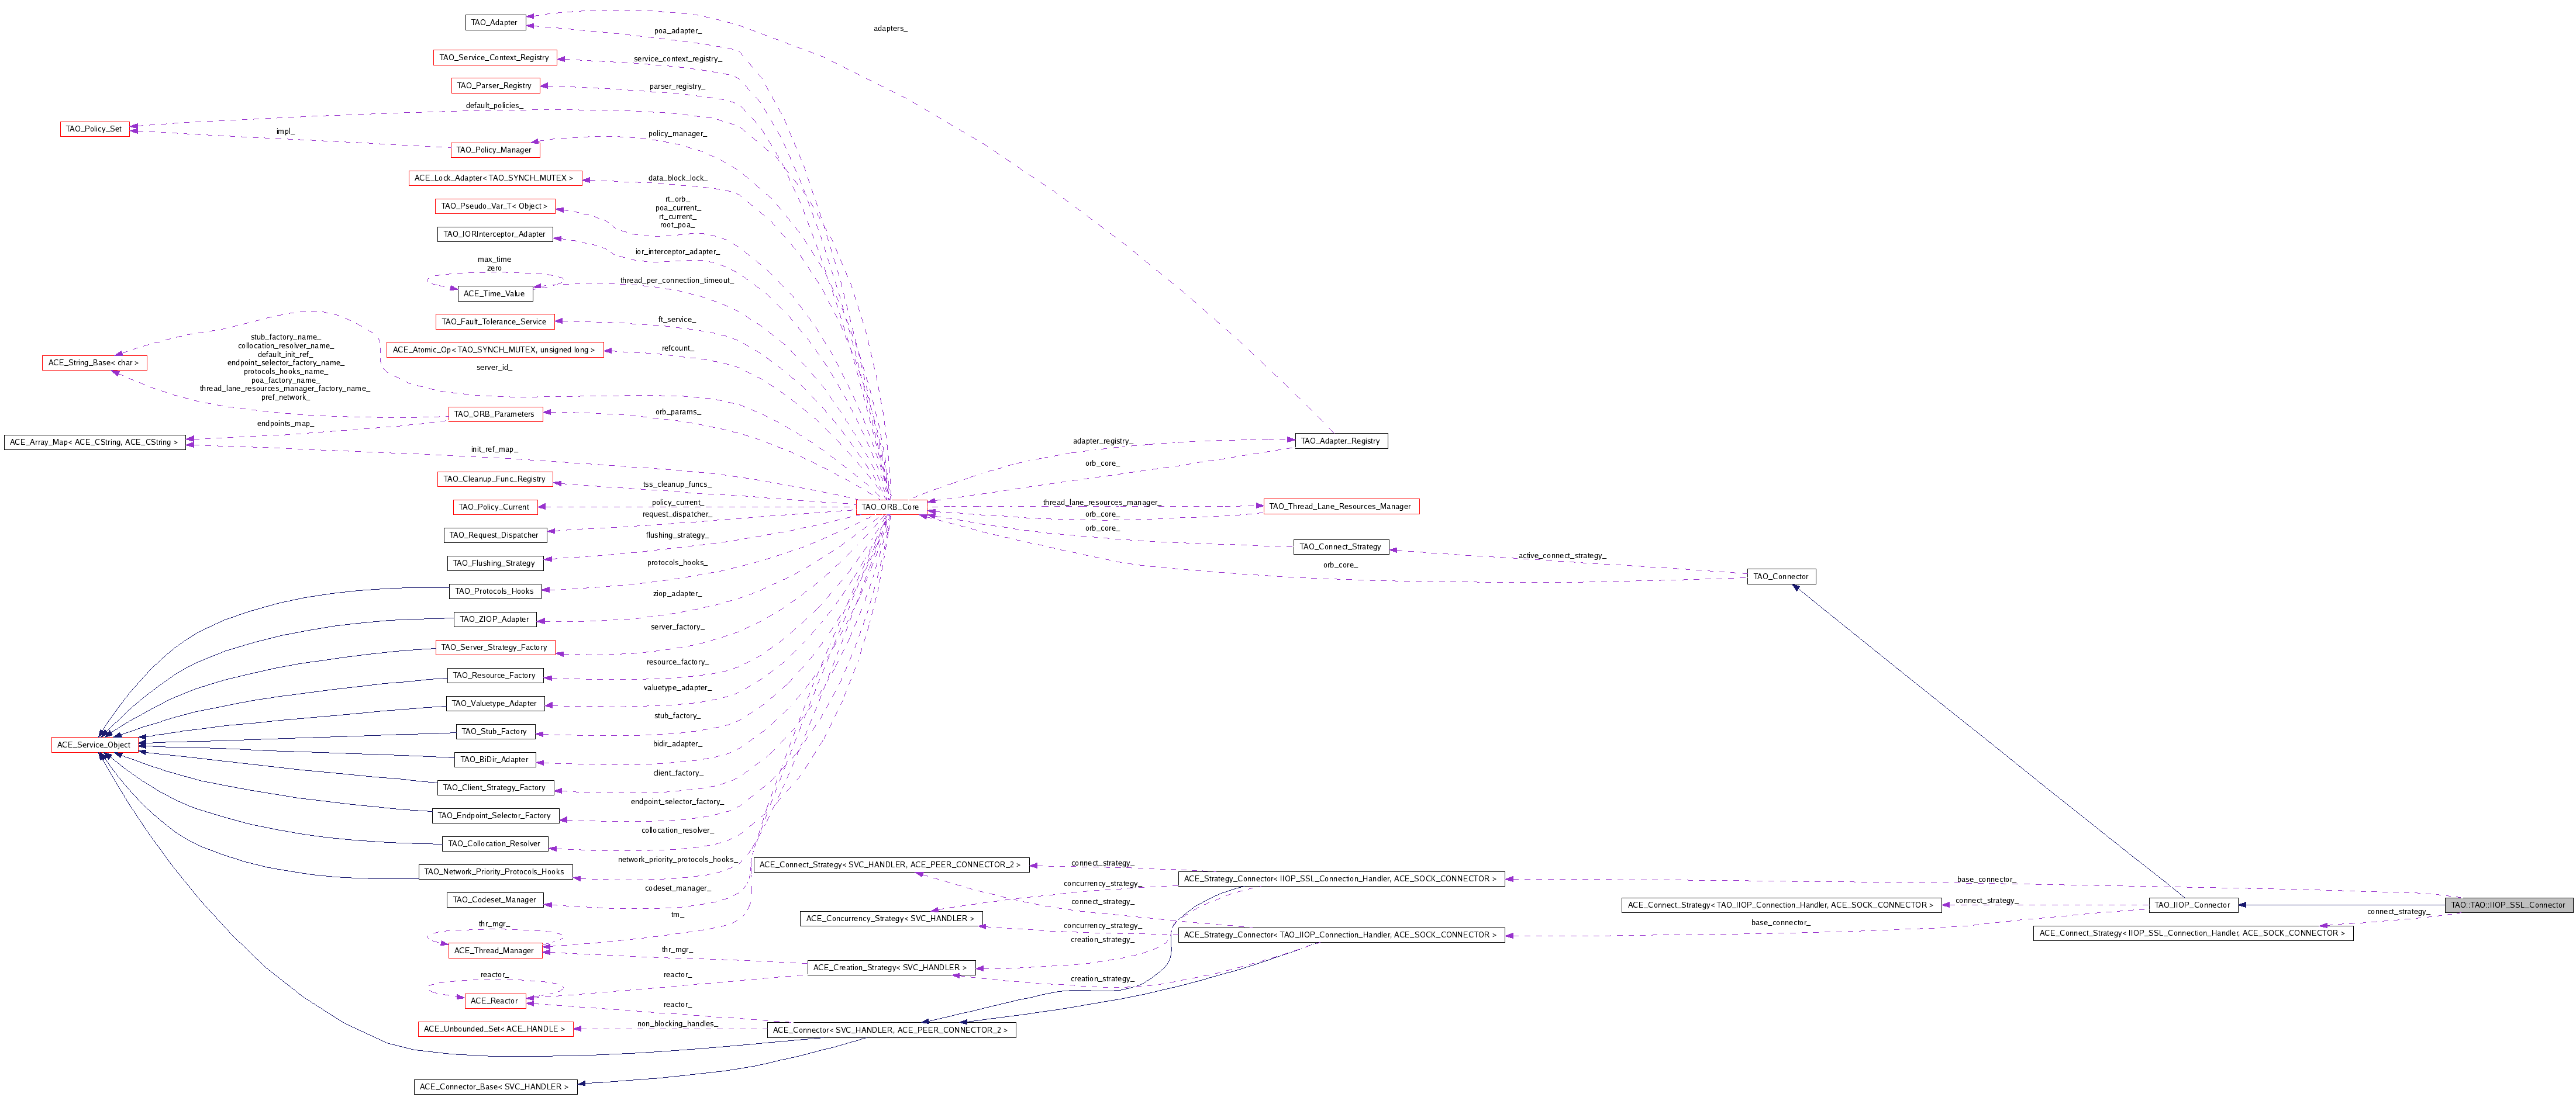Select the TAO_Thread_Lane_Resources_Manager node
This screenshot has width=2576, height=1097.
coord(1340,507)
